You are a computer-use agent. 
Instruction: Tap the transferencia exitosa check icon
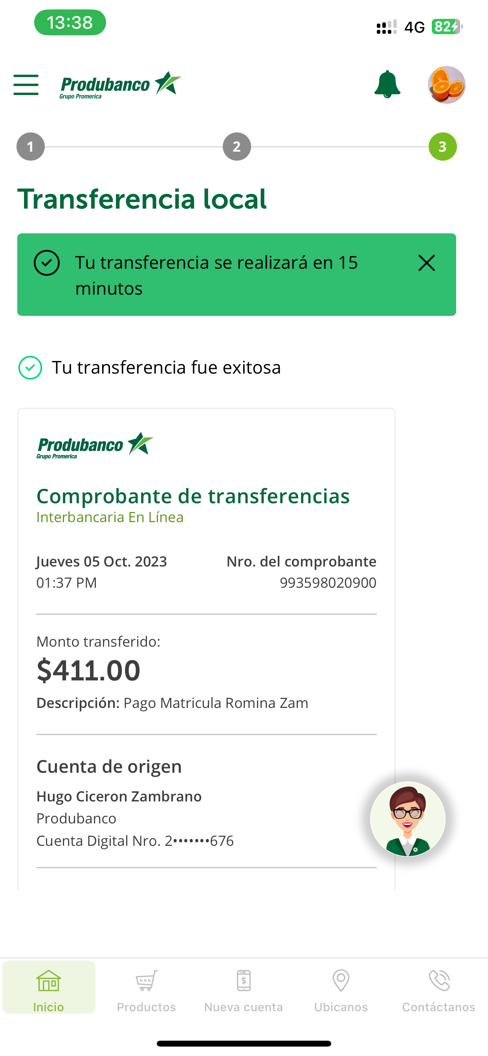[30, 368]
